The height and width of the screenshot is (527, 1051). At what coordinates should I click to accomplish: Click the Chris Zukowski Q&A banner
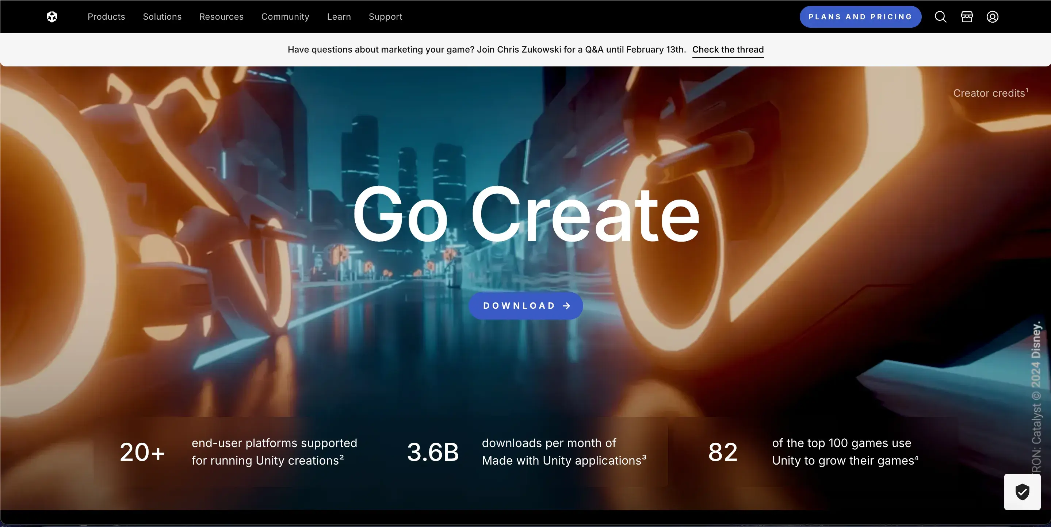click(486, 49)
